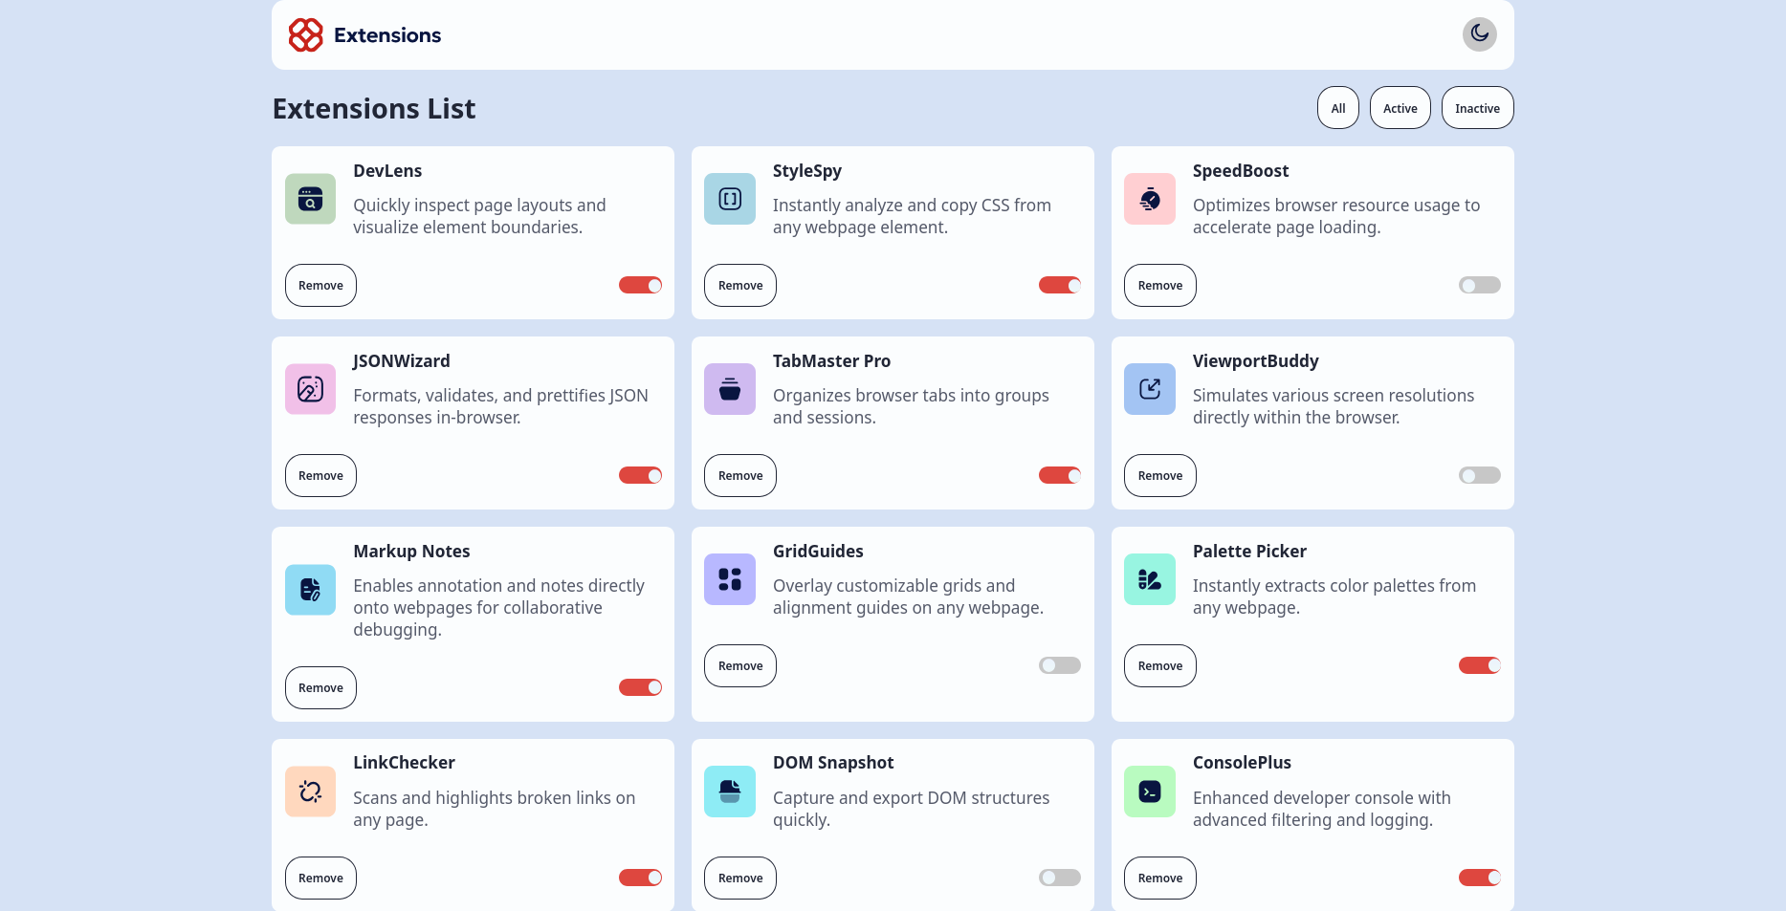Click the DevLens extension icon
Image resolution: width=1786 pixels, height=911 pixels.
(310, 199)
